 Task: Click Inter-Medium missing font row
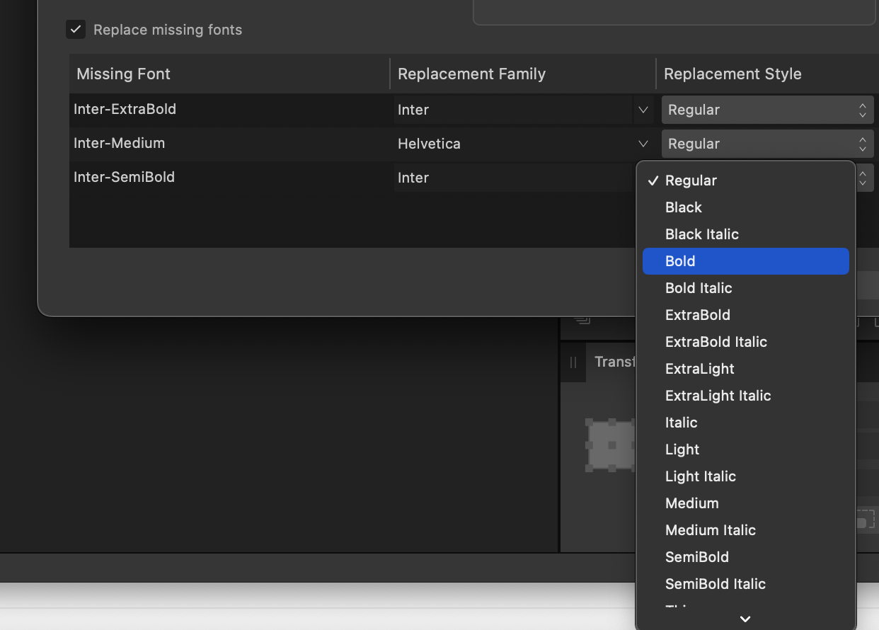(119, 143)
